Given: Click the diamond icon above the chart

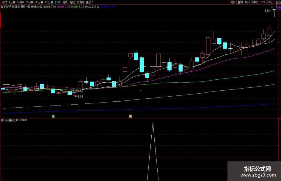Looking at the screenshot, I should tap(272, 7).
